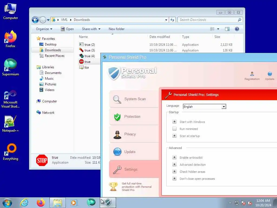Open the Update section in sidebar
The height and width of the screenshot is (208, 277).
[x=134, y=152]
